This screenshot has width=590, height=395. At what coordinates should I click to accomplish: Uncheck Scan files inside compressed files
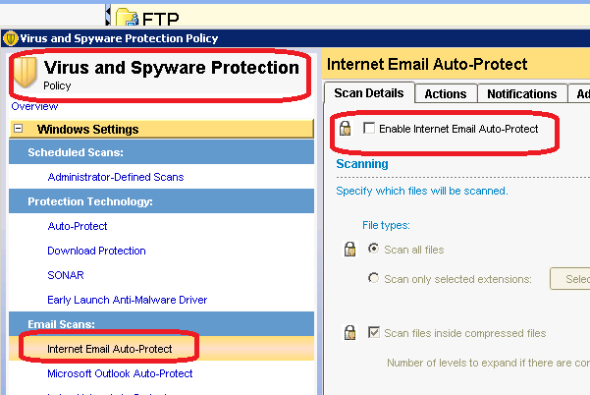tap(374, 332)
